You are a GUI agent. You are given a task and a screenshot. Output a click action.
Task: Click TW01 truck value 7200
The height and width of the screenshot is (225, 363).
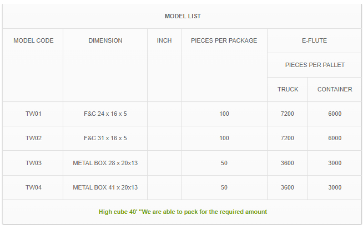[288, 114]
